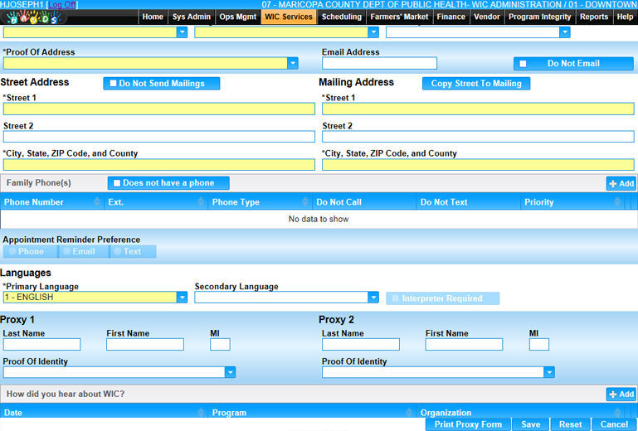The height and width of the screenshot is (431, 638).
Task: Open the Proof Of Address dropdown
Action: coord(293,64)
